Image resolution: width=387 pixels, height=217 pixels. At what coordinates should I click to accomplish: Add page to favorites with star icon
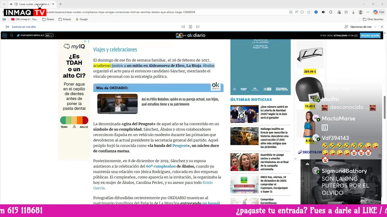[309, 12]
